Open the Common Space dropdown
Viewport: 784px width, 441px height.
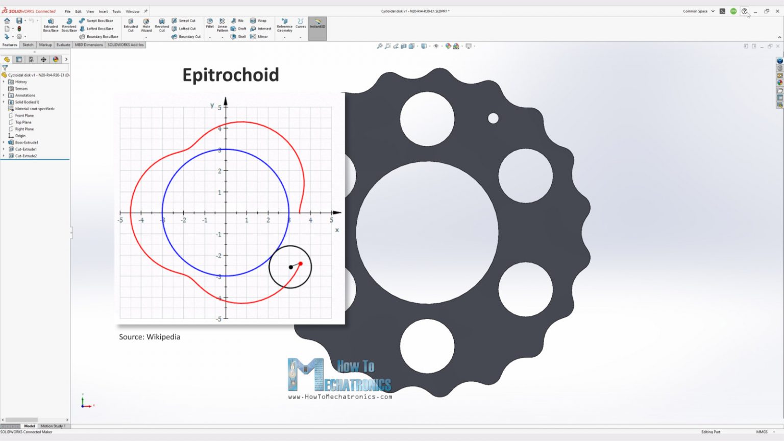pyautogui.click(x=699, y=11)
